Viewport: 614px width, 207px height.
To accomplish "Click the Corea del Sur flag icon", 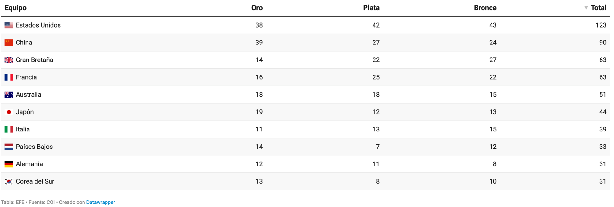I will [9, 181].
